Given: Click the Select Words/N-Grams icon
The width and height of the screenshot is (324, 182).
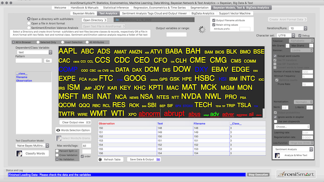Looking at the screenshot, I should [59, 138].
